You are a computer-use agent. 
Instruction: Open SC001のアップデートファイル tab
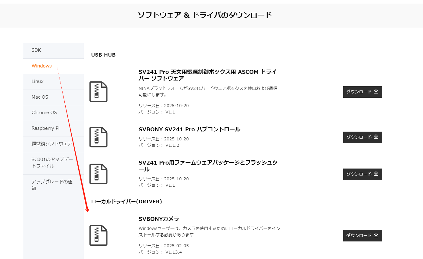click(x=52, y=163)
